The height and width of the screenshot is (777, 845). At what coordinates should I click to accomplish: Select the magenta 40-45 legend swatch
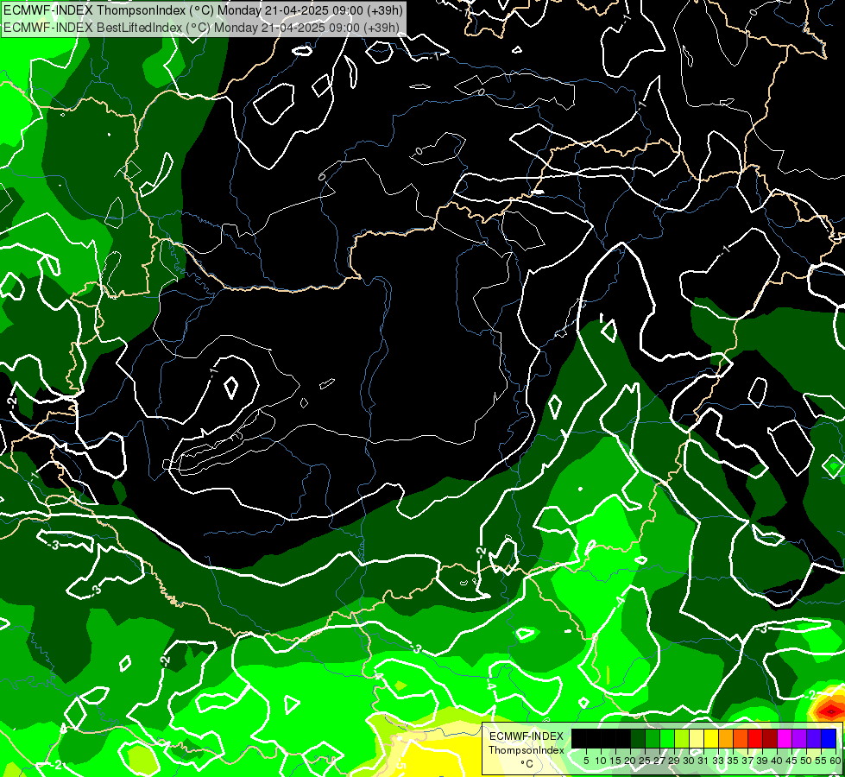click(785, 739)
